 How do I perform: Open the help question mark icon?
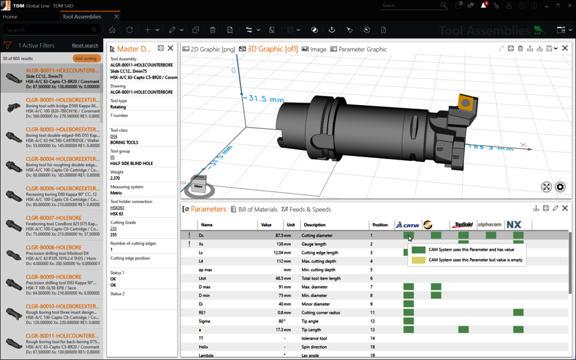pyautogui.click(x=521, y=5)
